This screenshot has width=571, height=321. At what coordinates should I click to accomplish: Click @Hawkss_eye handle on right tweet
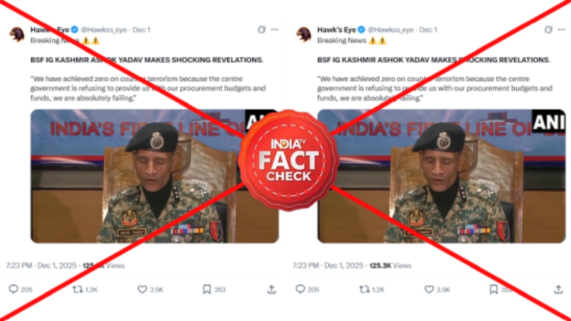[x=390, y=30]
